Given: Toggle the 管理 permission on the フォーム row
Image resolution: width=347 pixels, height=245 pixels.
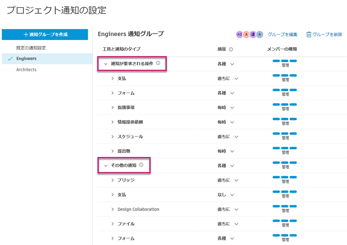Looking at the screenshot, I should (285, 90).
